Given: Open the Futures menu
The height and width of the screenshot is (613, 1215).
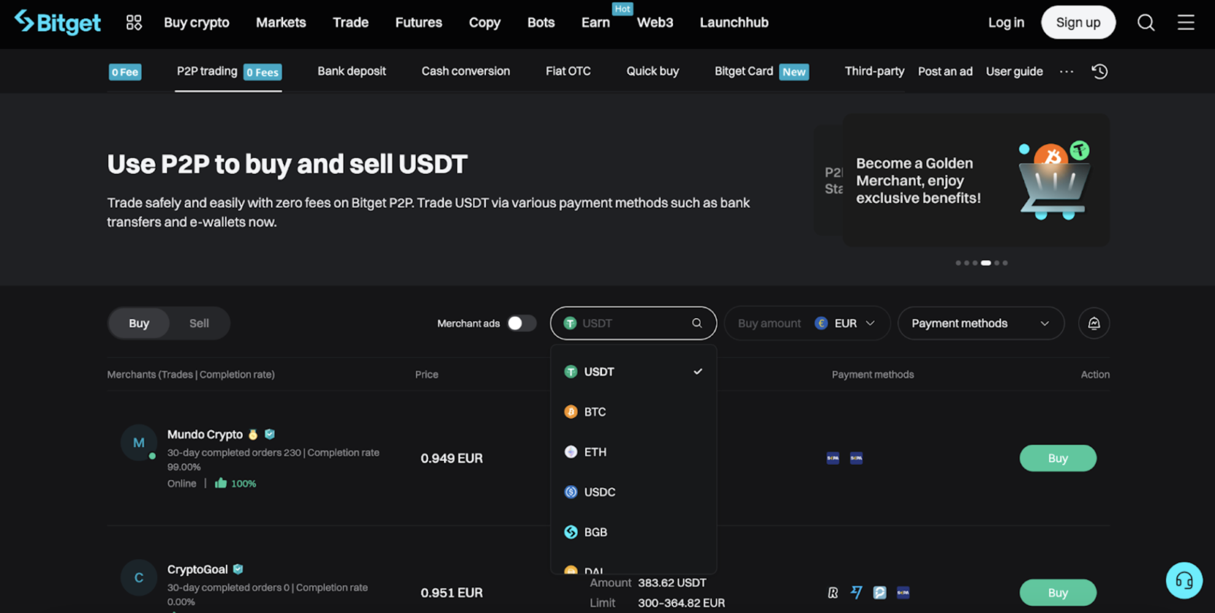Looking at the screenshot, I should pos(418,23).
